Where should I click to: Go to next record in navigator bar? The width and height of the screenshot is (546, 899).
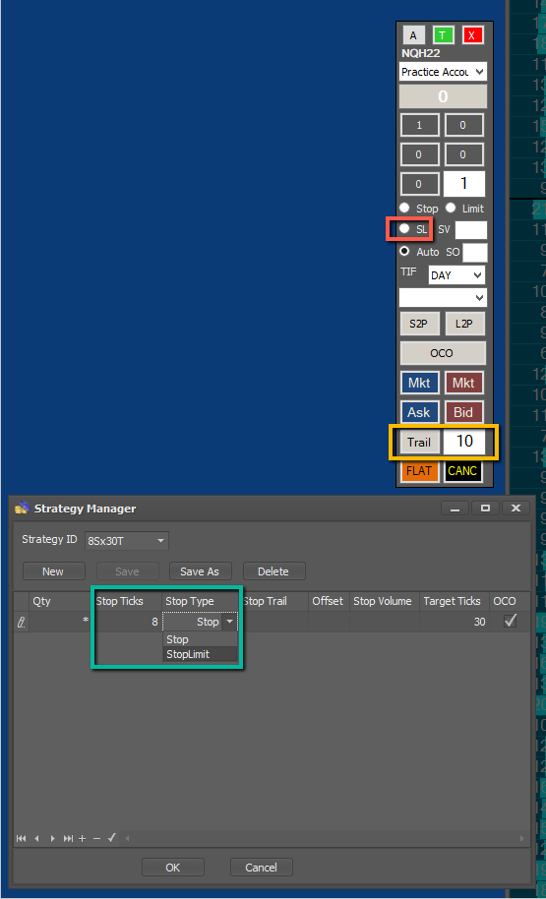click(52, 838)
